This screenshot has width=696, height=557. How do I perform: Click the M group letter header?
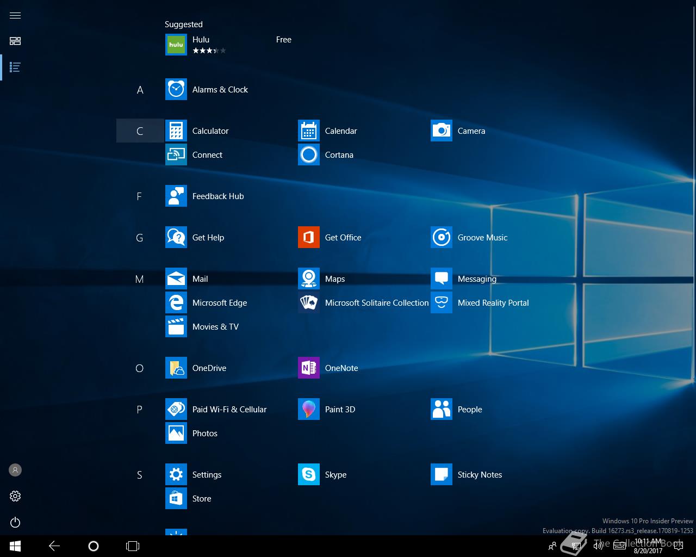pos(140,279)
